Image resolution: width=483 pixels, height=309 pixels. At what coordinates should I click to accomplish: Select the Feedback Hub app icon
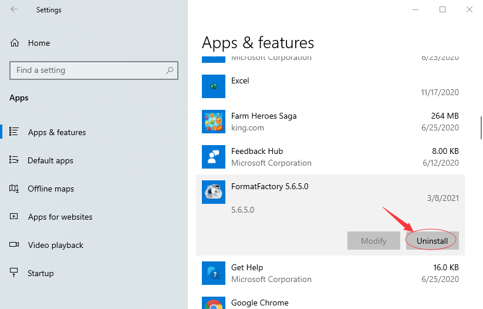coord(214,157)
